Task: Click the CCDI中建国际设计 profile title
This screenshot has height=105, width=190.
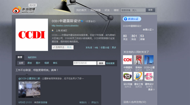Action: coord(66,21)
